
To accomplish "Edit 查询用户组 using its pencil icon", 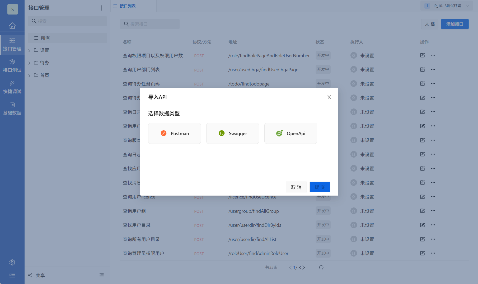I will (x=422, y=211).
